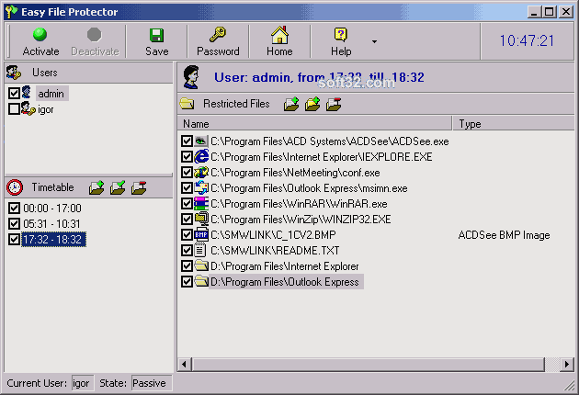Click the green Activate button
Screen dimensions: 579x395
[40, 41]
